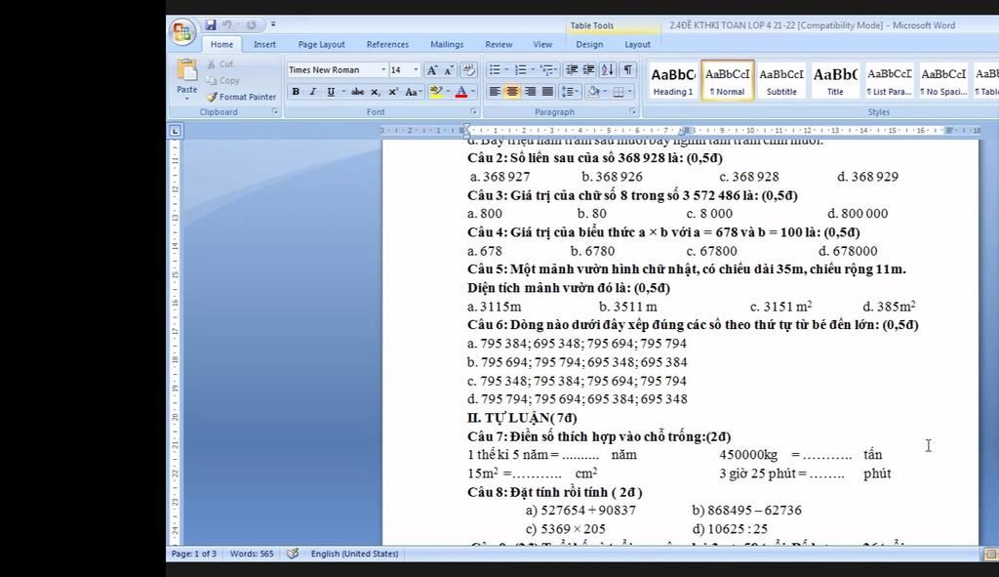
Task: Open the Insert tab
Action: 264,44
